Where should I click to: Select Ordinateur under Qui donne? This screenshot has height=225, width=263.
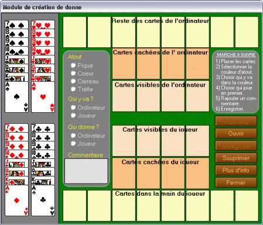73,136
